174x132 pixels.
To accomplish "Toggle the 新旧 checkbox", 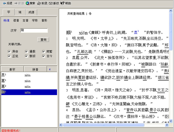I will coord(26,56).
